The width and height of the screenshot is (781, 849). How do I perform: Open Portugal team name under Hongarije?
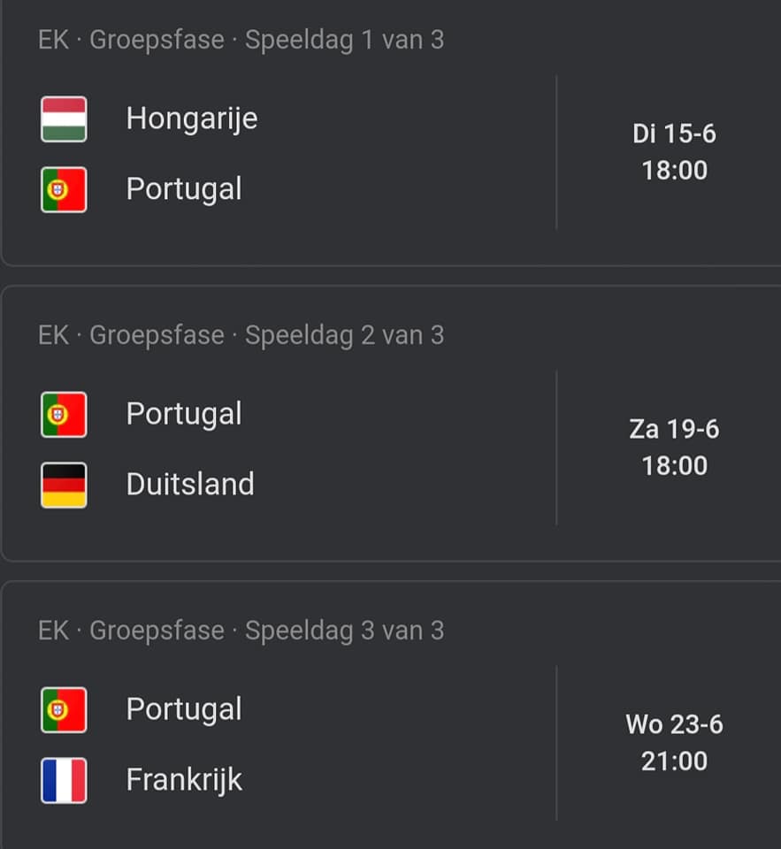click(184, 190)
